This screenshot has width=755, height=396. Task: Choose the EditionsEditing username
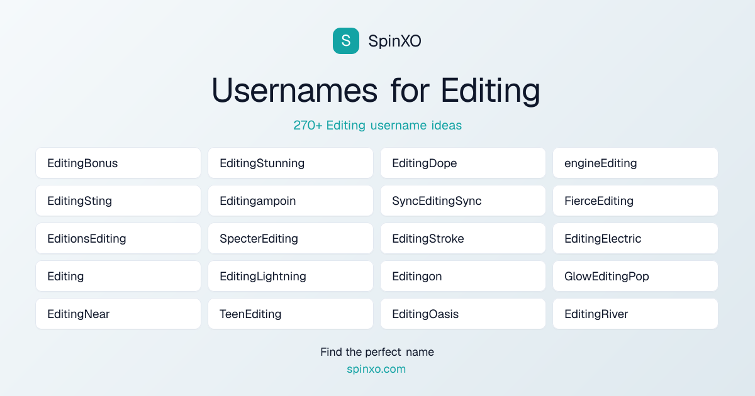tap(118, 238)
